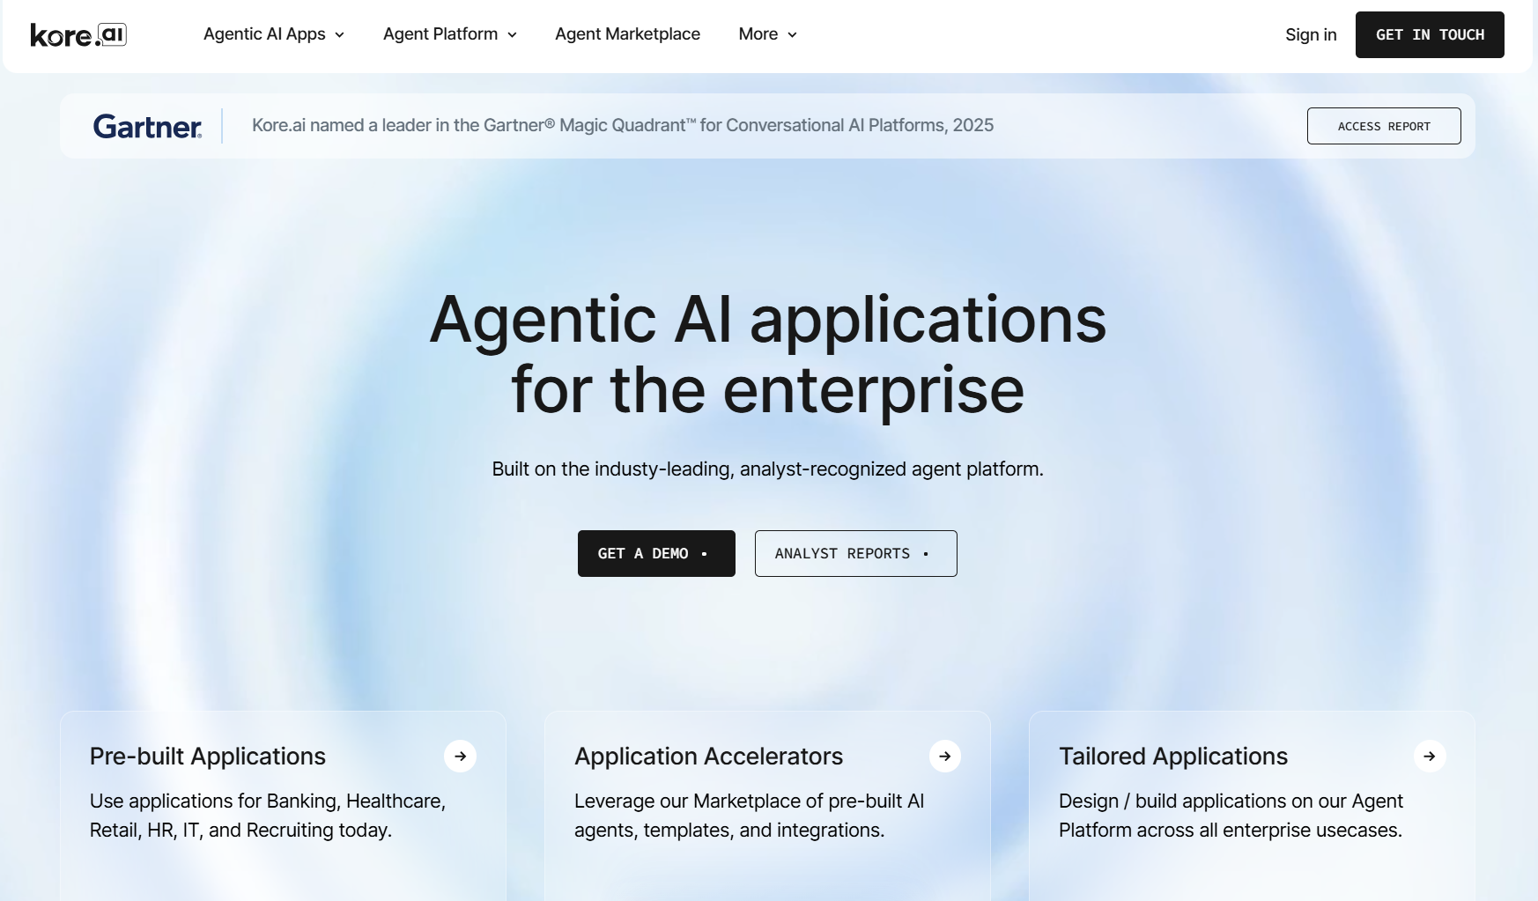The width and height of the screenshot is (1538, 901).
Task: Expand the More menu chevron
Action: [x=792, y=35]
